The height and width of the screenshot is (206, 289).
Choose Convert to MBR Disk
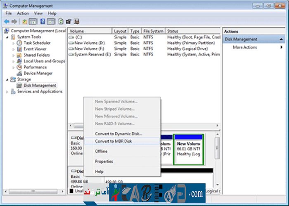pyautogui.click(x=113, y=141)
